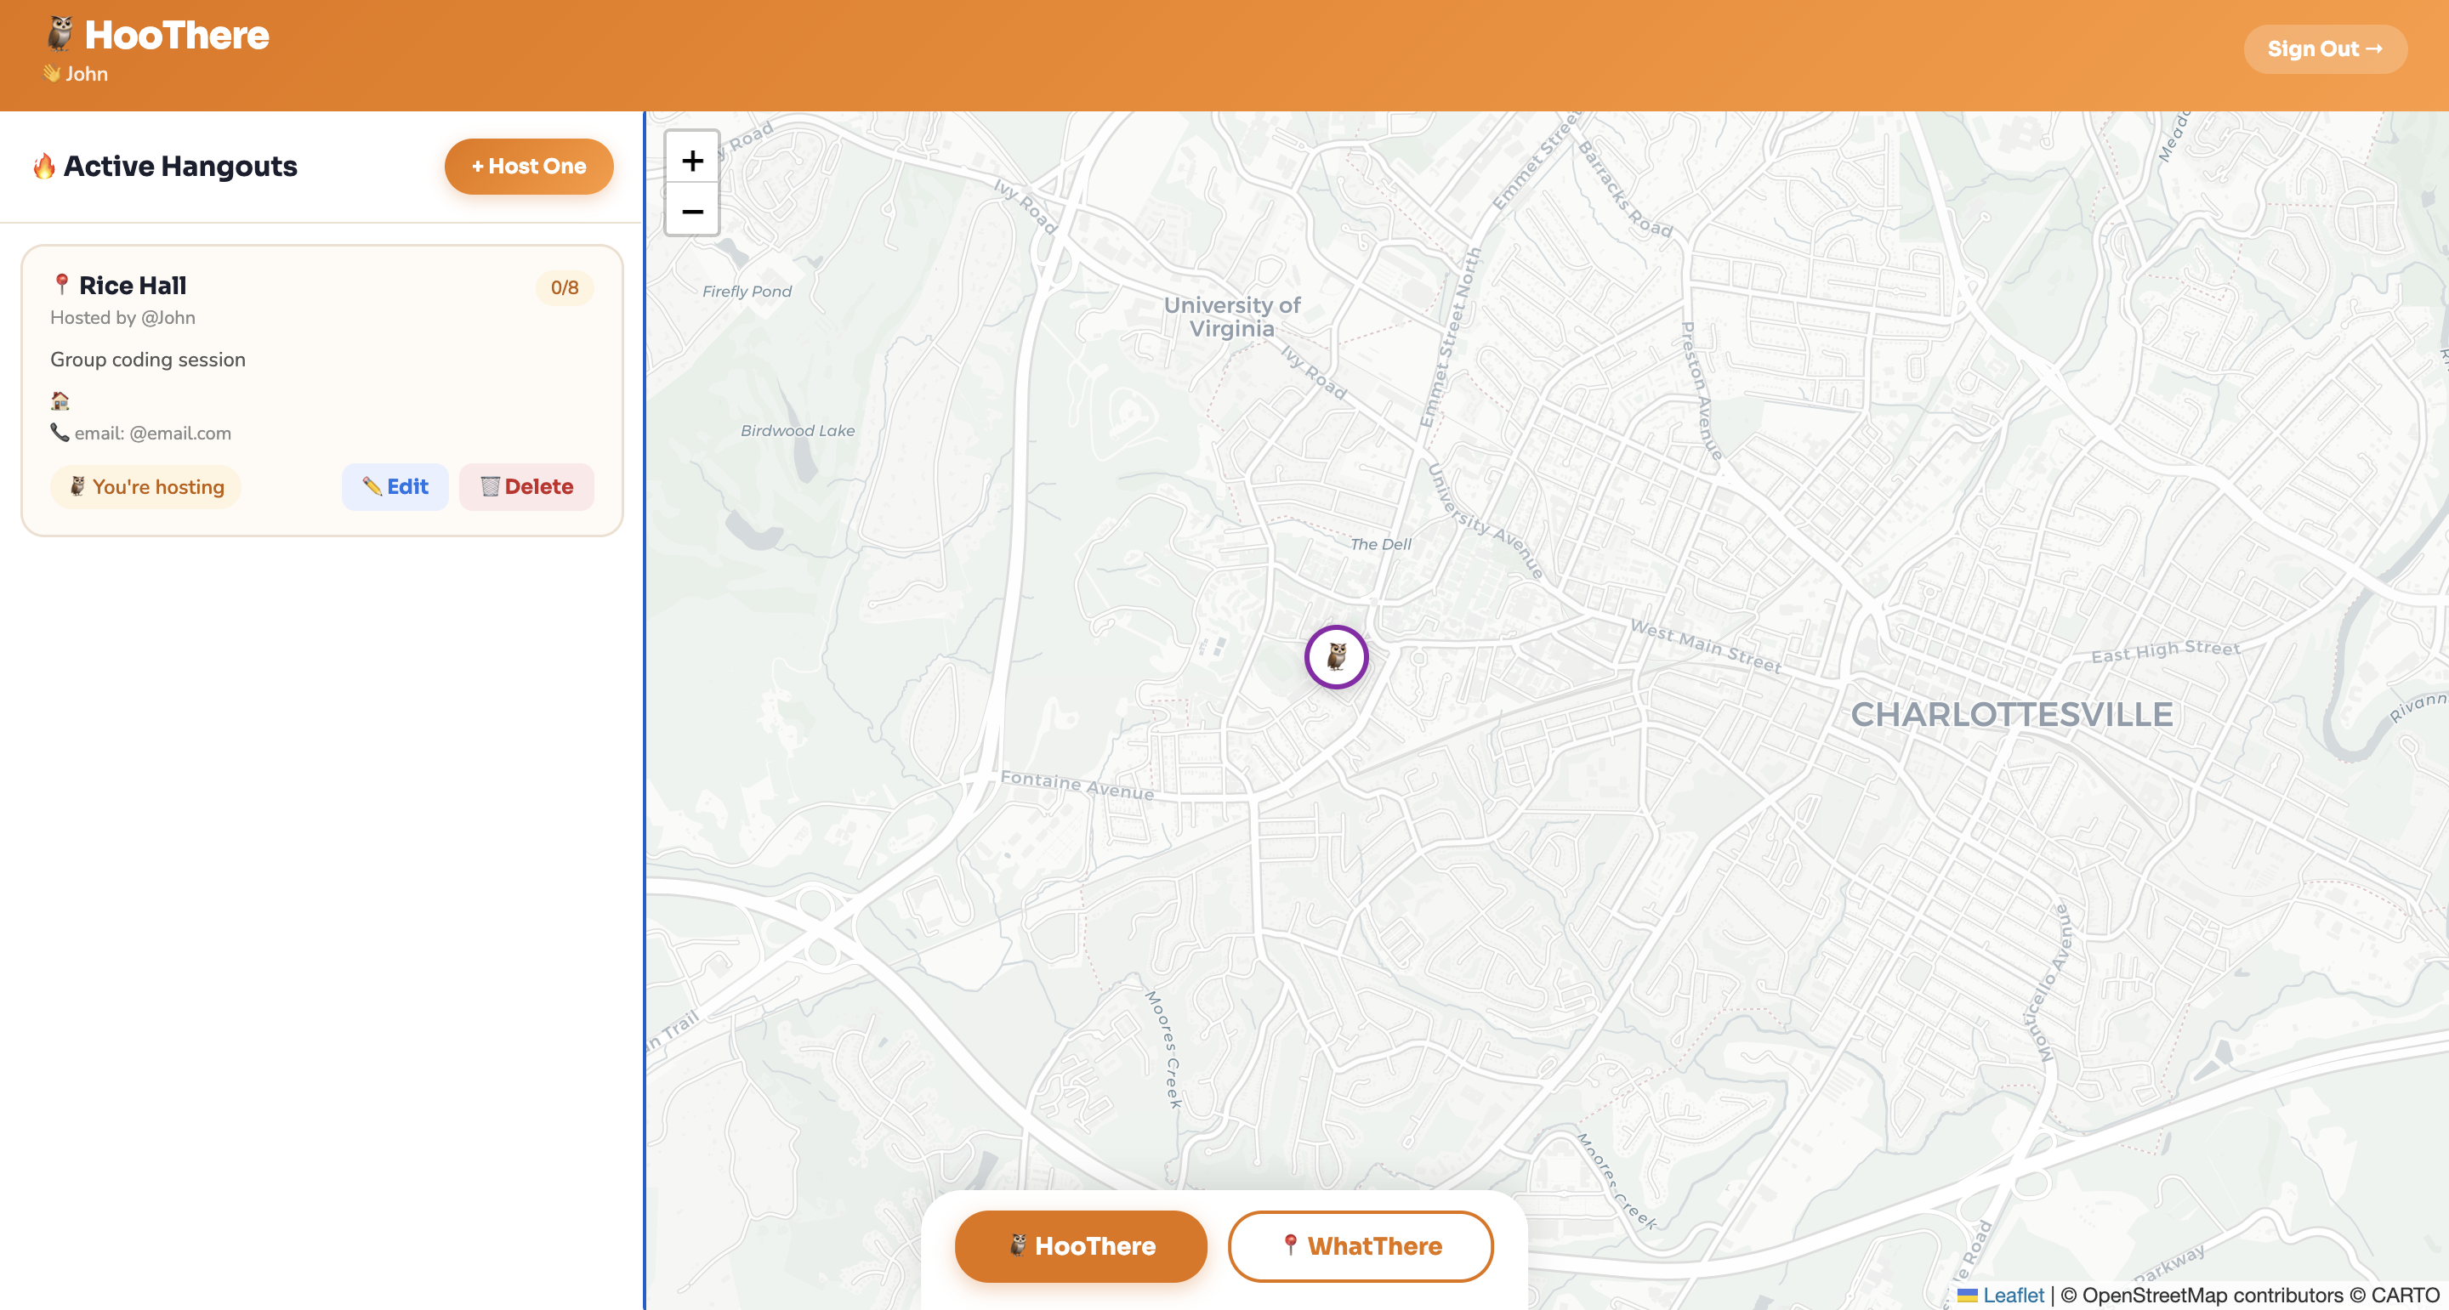The width and height of the screenshot is (2449, 1310).
Task: Click the 0/8 attendee count badge
Action: point(565,287)
